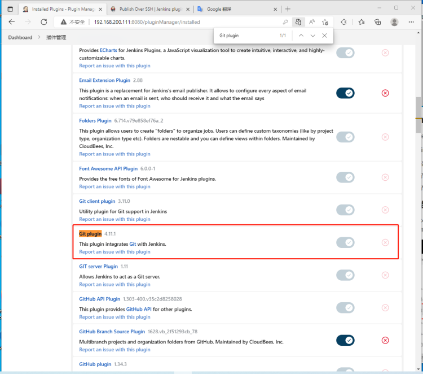
Task: Click uninstall icon for GIT server Plugin
Action: click(x=385, y=275)
